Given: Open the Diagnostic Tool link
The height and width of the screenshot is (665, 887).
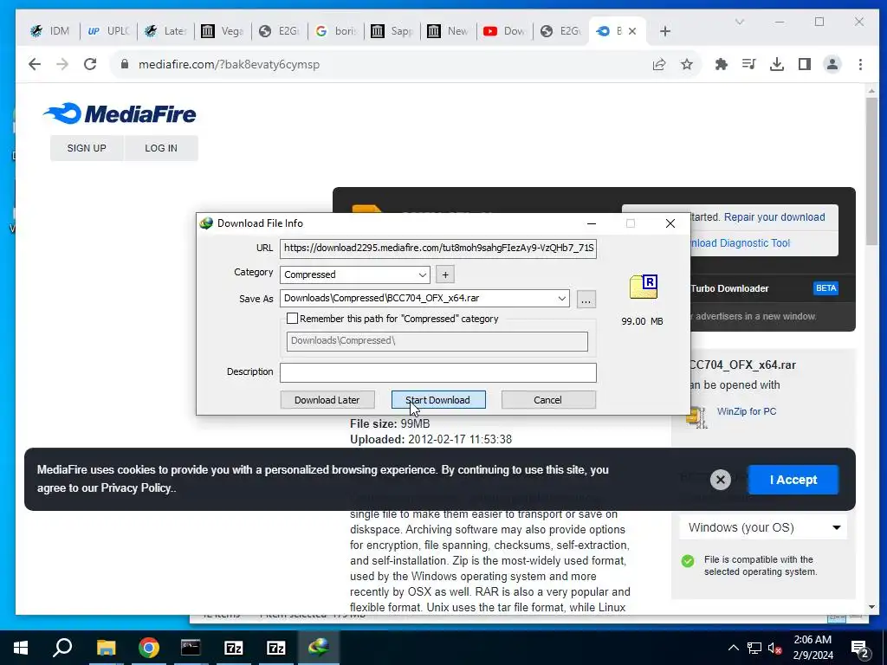Looking at the screenshot, I should click(740, 243).
